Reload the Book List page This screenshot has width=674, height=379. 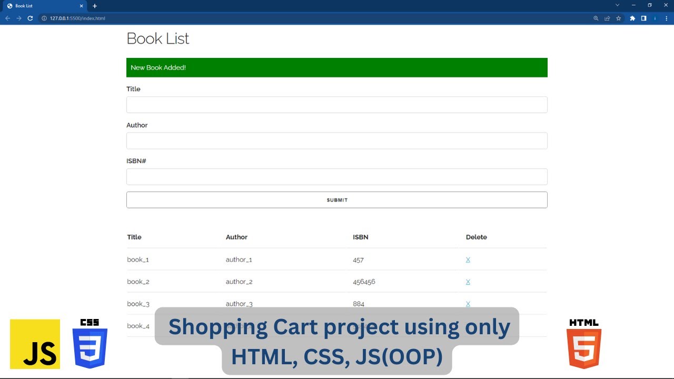(x=30, y=18)
